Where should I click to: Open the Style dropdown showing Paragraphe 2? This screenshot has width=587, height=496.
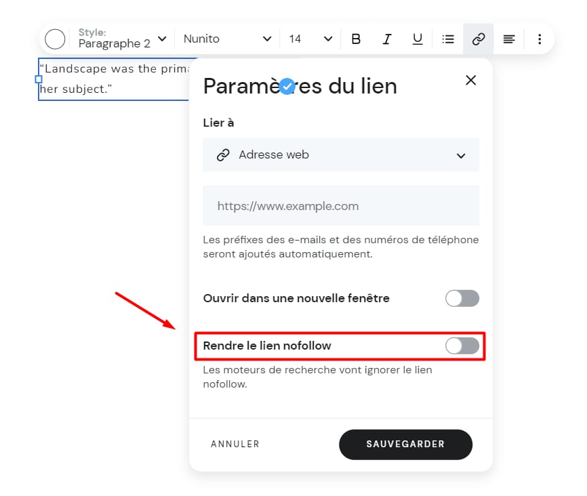coord(122,39)
